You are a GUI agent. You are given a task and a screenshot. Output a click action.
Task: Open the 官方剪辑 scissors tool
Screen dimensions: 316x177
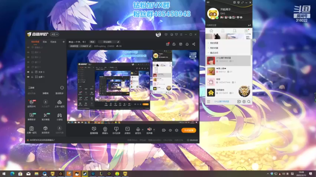click(x=45, y=116)
